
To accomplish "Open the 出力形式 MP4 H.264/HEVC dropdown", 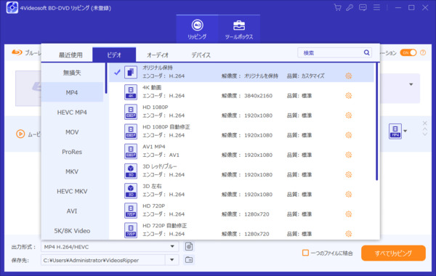I will pyautogui.click(x=110, y=246).
